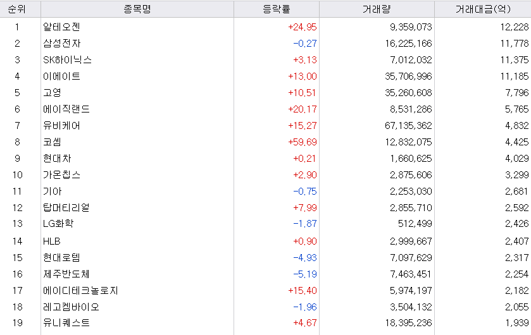Image resolution: width=531 pixels, height=335 pixels.
Task: Select stock 에이디테크놀로지
Action: tap(80, 291)
